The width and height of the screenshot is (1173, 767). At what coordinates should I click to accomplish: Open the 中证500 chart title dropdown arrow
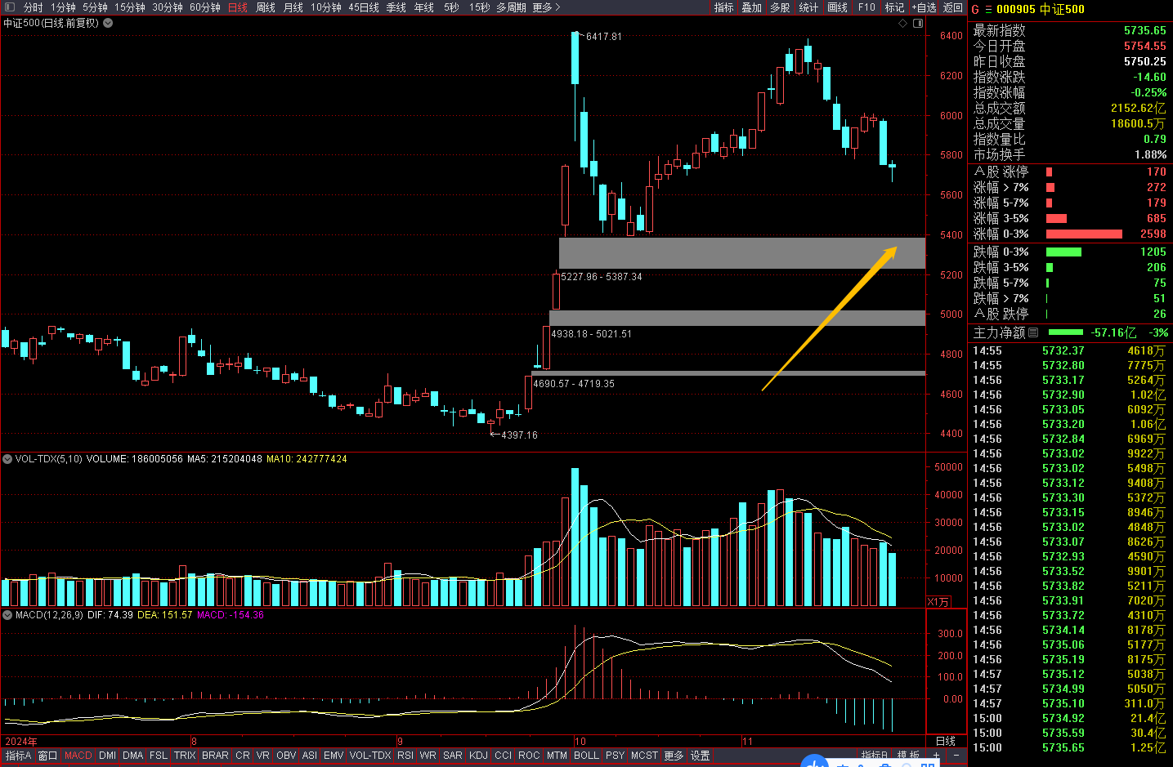point(108,23)
